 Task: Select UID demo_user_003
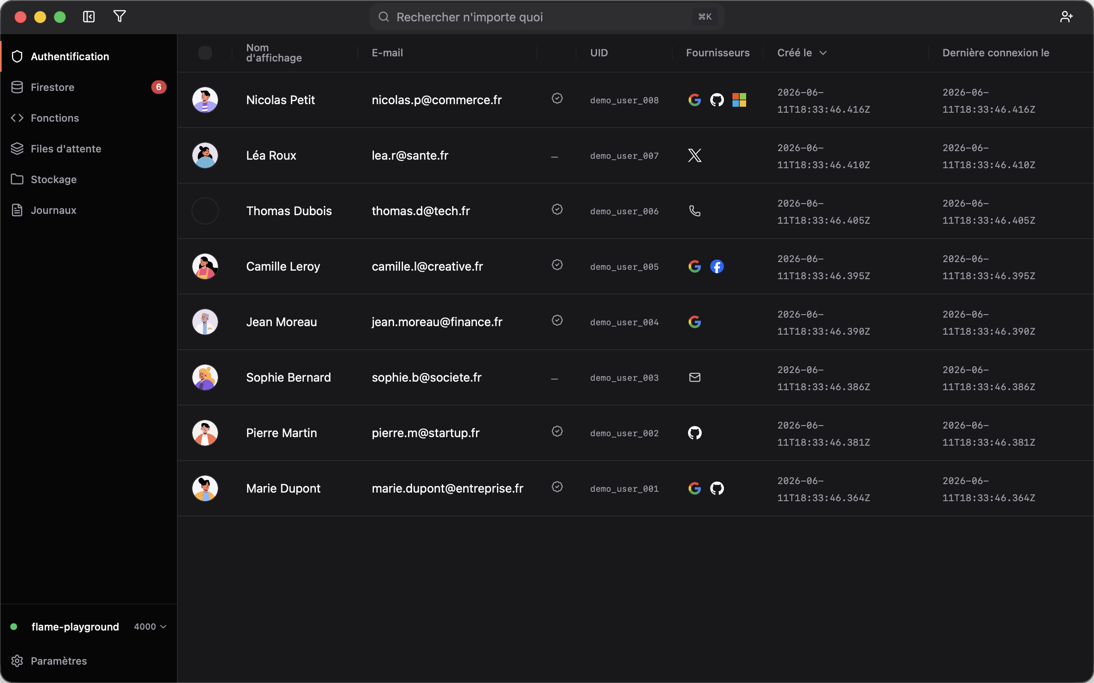click(x=624, y=378)
